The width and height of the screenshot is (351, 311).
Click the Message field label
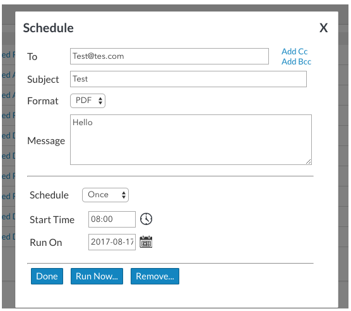click(46, 141)
